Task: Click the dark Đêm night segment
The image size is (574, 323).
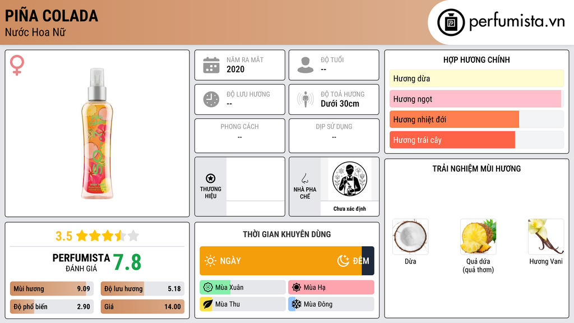Action: point(368,261)
